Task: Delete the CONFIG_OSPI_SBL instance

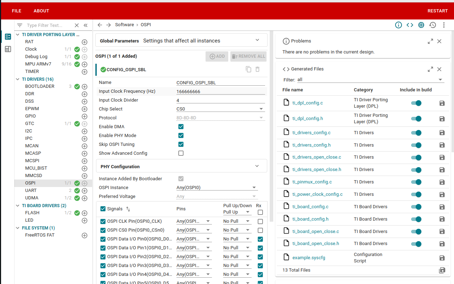Action: click(258, 69)
